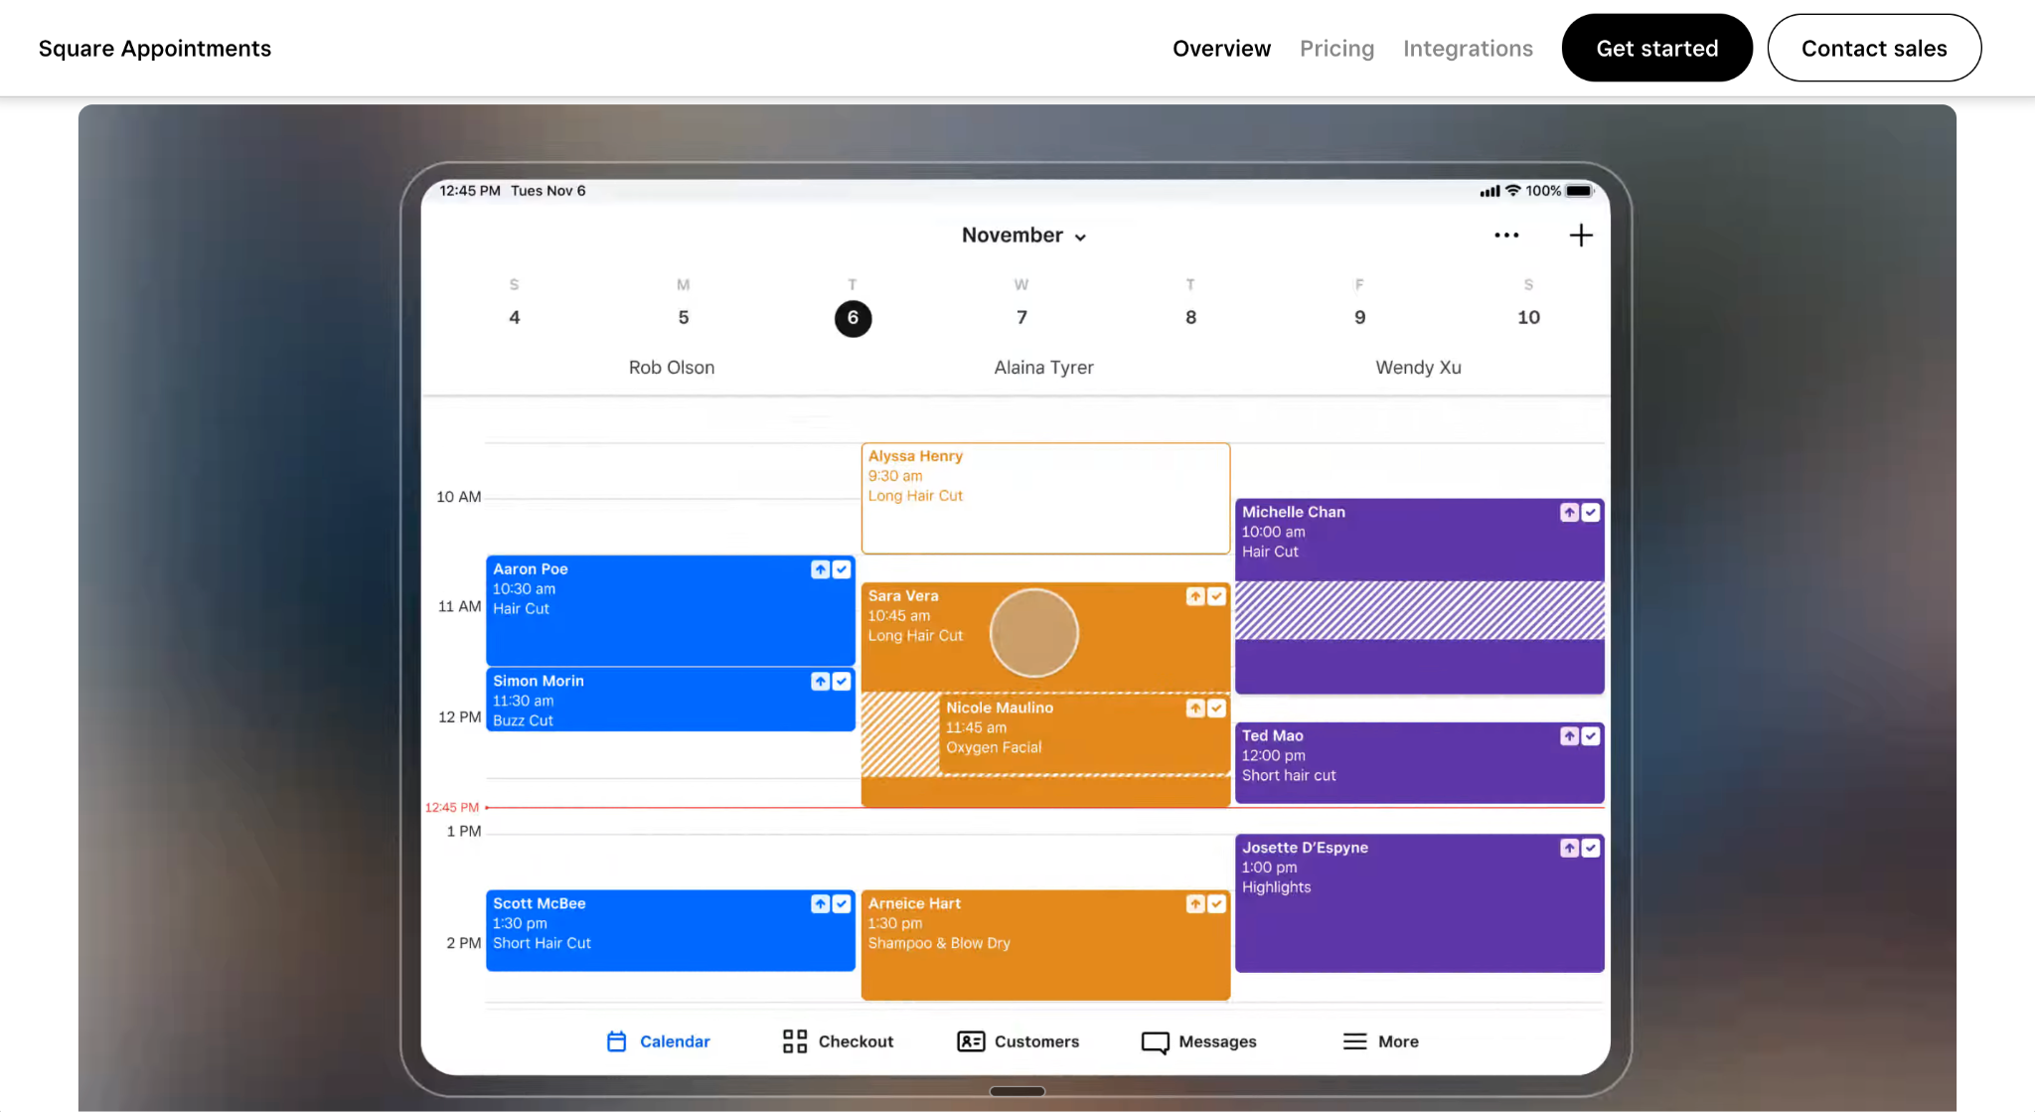
Task: Click the round touch indicator on Sara Vera
Action: pyautogui.click(x=1033, y=633)
